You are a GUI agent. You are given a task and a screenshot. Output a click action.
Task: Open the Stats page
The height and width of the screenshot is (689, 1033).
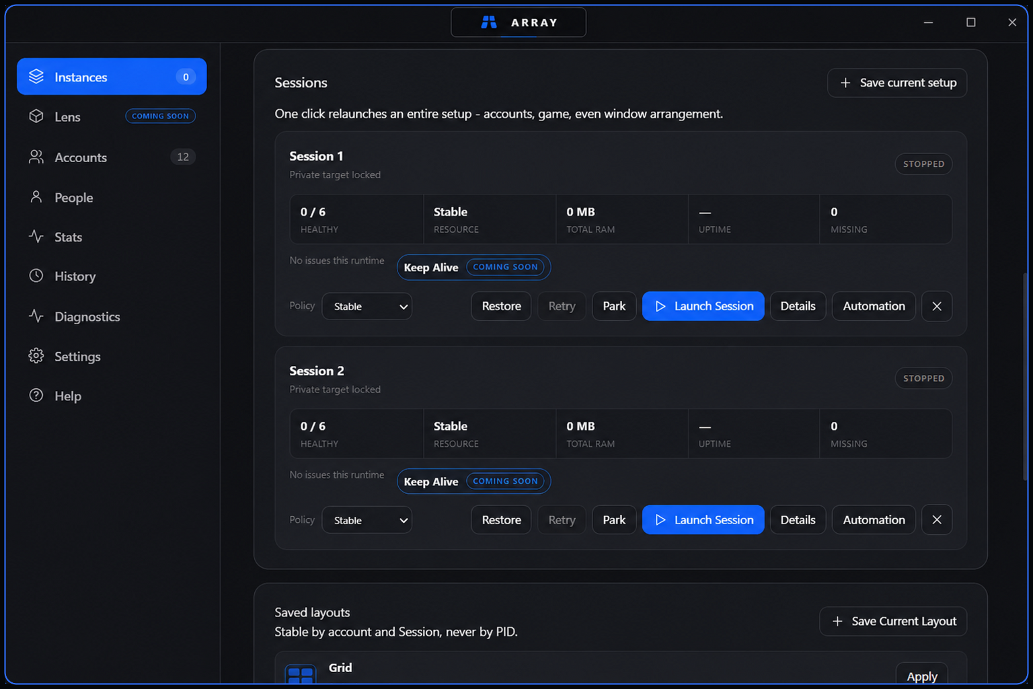[x=112, y=237]
